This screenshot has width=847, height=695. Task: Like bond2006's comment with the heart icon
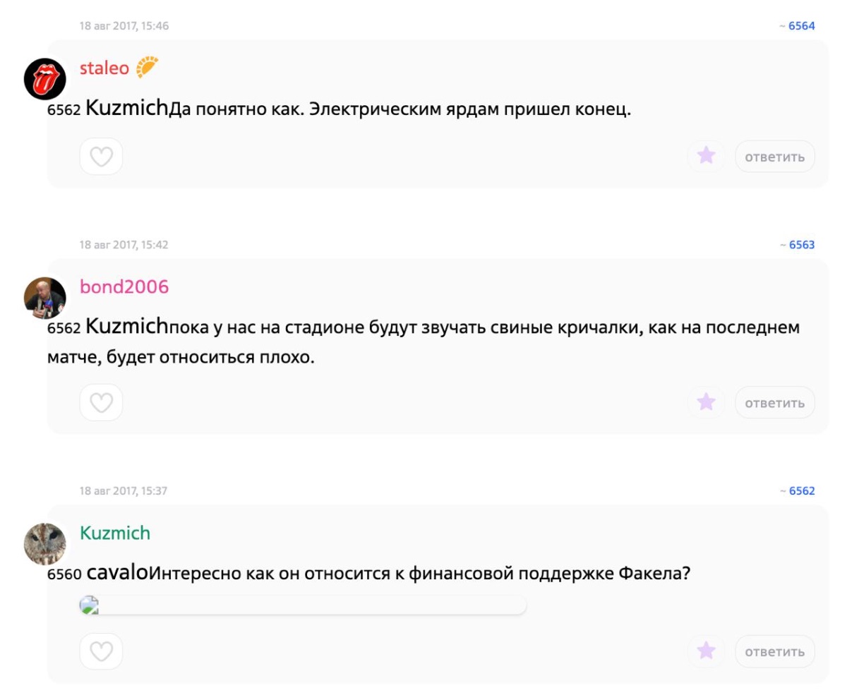click(x=101, y=403)
